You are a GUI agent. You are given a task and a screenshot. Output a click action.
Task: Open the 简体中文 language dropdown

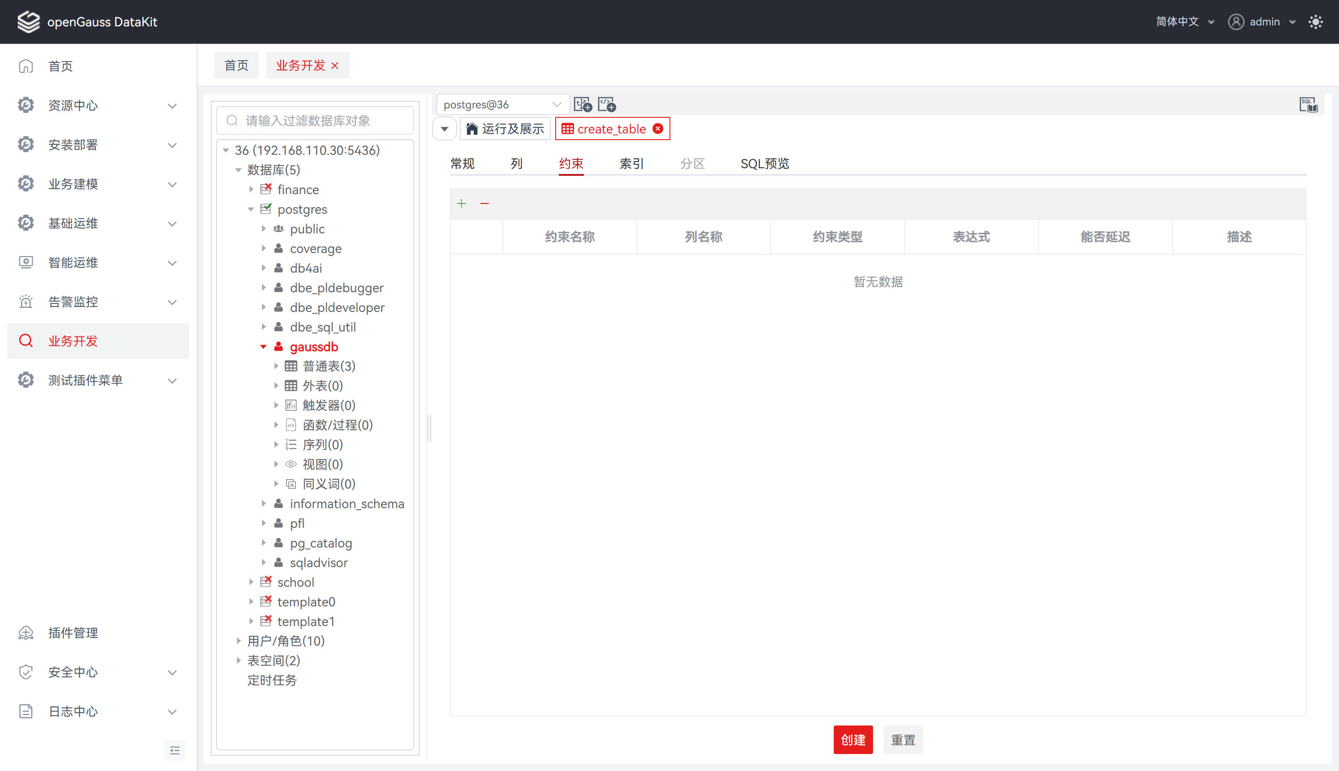pos(1184,22)
